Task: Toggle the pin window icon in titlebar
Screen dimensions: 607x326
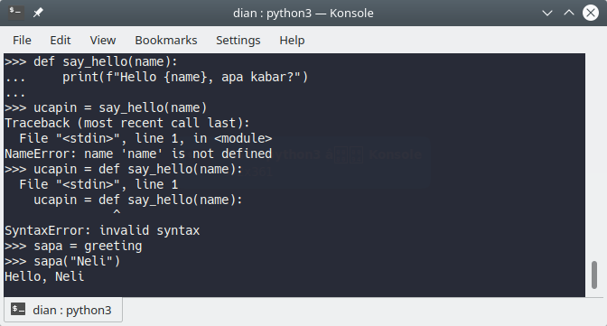Action: (38, 13)
